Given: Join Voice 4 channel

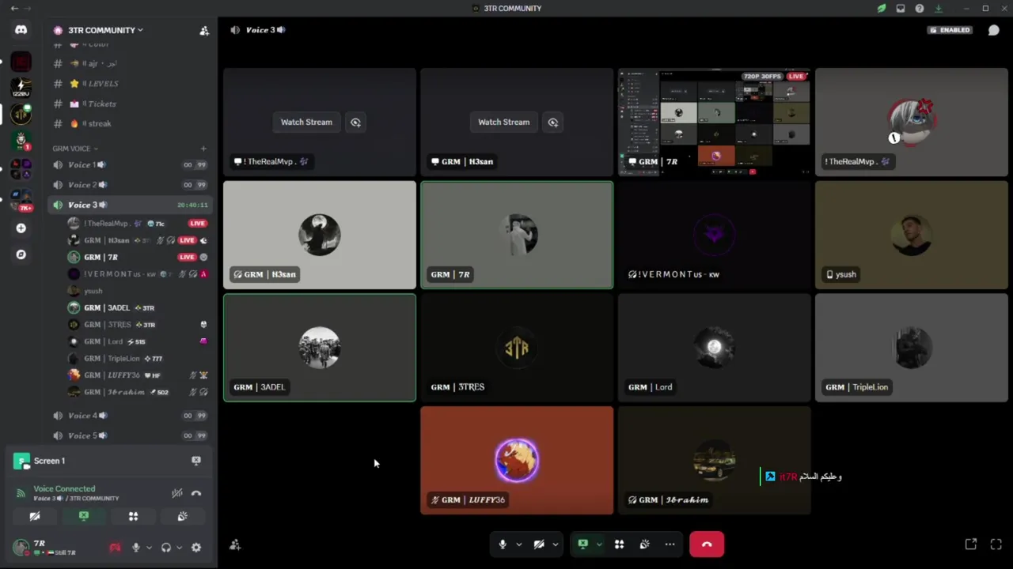Looking at the screenshot, I should click(131, 415).
